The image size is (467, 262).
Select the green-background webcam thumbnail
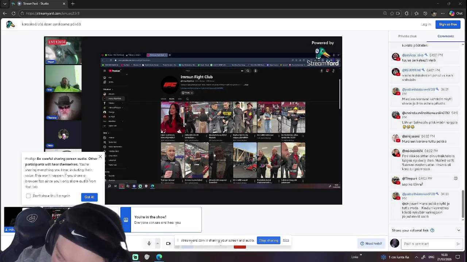63,79
